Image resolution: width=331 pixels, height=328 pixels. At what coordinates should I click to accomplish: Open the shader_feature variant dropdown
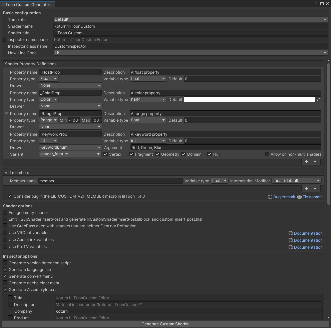[x=70, y=154]
